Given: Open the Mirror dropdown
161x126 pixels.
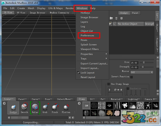Looking at the screenshot, I should pos(142,72).
